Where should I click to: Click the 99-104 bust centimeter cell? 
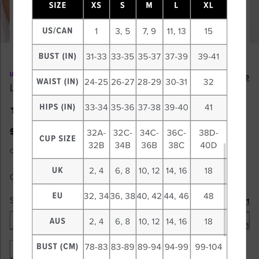pyautogui.click(x=208, y=247)
